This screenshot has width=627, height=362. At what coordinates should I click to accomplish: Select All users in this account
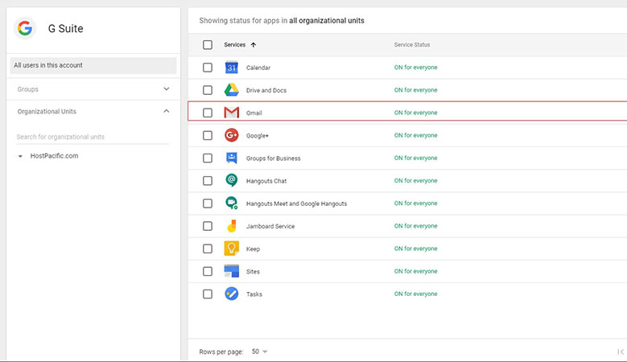93,65
